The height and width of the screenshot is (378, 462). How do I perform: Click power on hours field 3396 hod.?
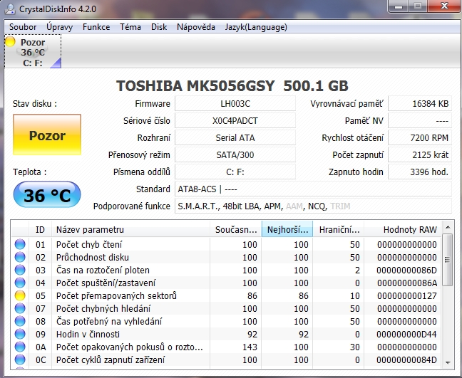pyautogui.click(x=420, y=172)
